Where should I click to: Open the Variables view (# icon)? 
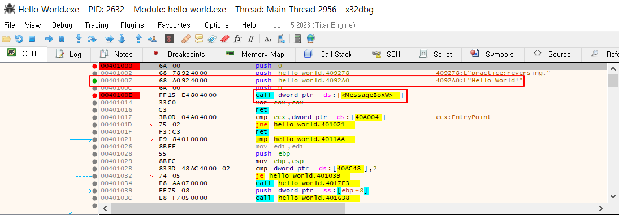(250, 39)
